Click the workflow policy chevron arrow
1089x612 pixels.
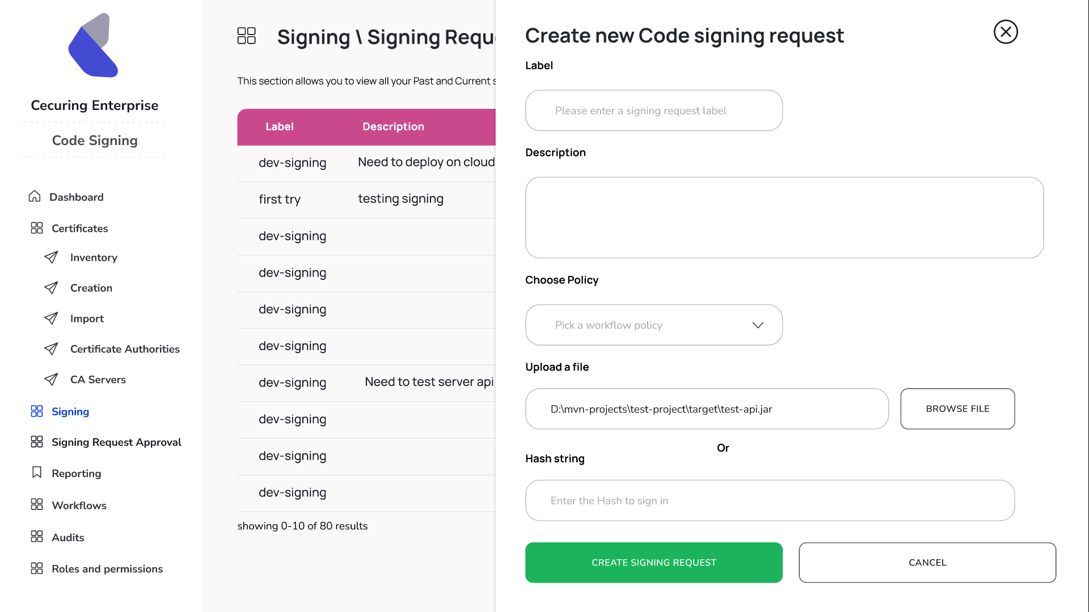pos(758,325)
